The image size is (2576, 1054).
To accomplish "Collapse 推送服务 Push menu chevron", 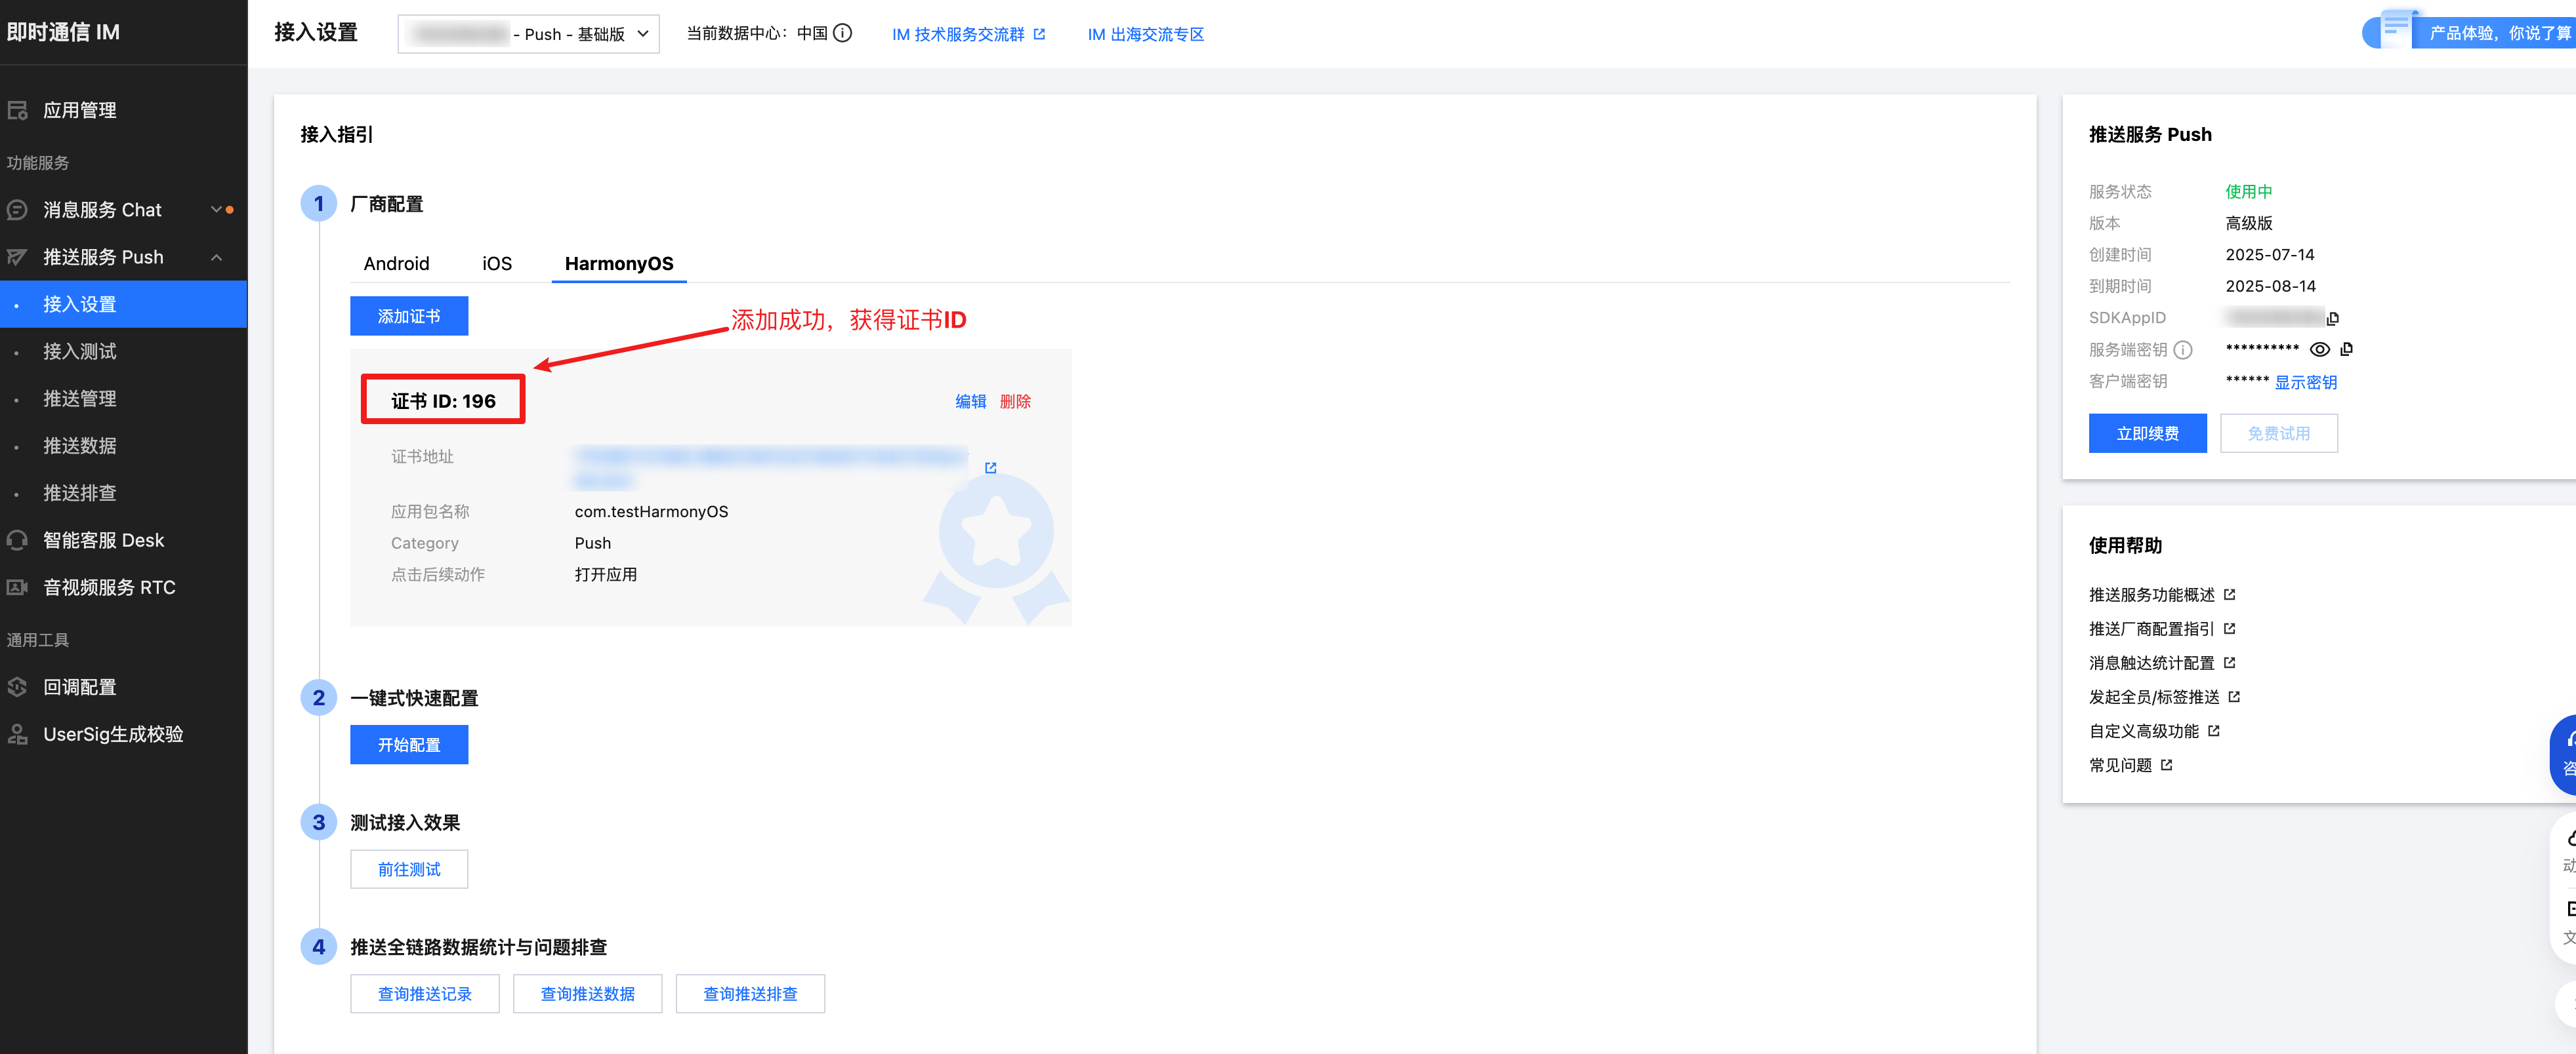I will (x=216, y=257).
